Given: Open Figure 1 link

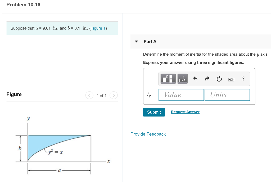Looking at the screenshot, I should click(x=98, y=28).
